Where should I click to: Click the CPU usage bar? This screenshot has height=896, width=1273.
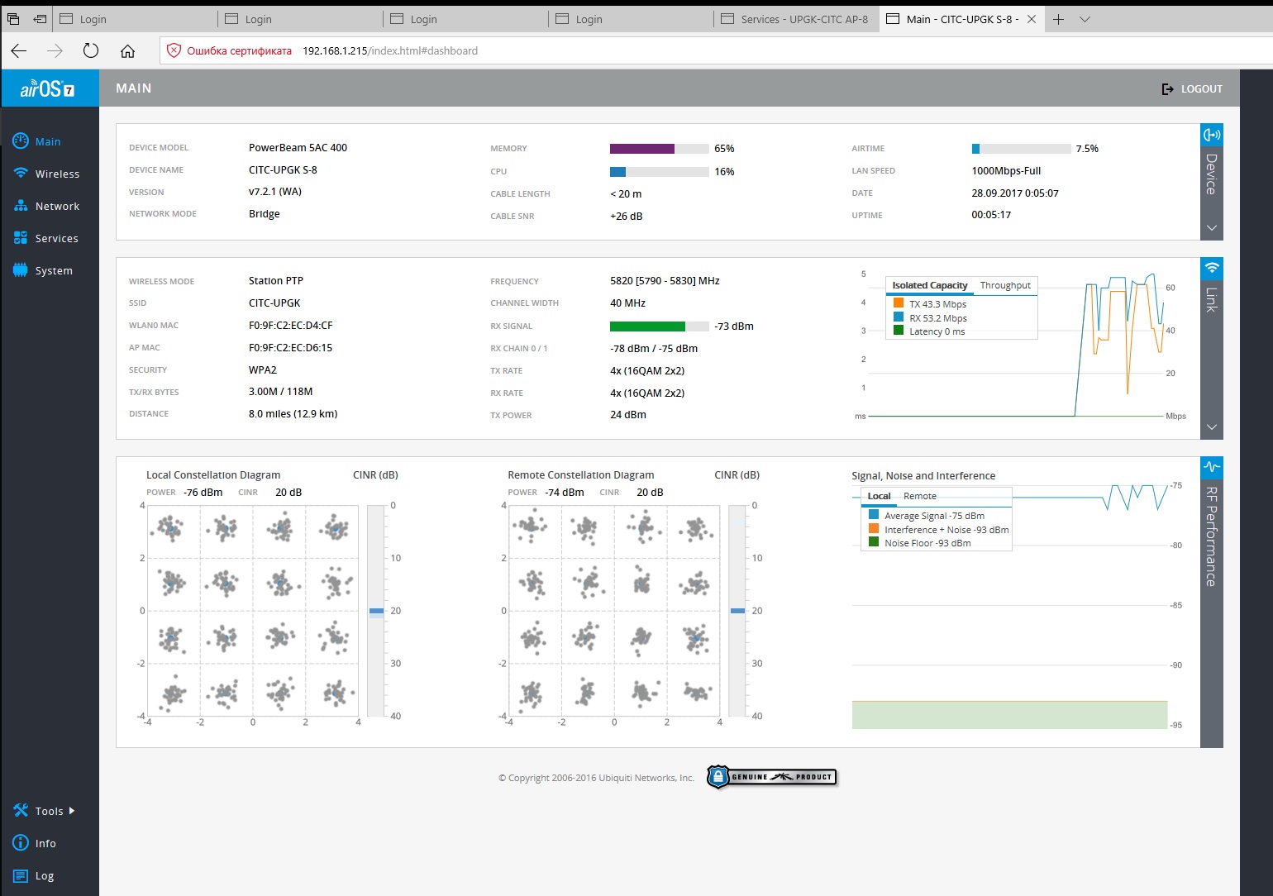point(660,172)
